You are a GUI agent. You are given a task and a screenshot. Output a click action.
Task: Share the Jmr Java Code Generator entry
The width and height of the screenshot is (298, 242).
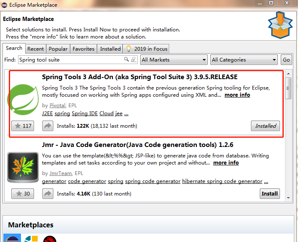(x=48, y=193)
